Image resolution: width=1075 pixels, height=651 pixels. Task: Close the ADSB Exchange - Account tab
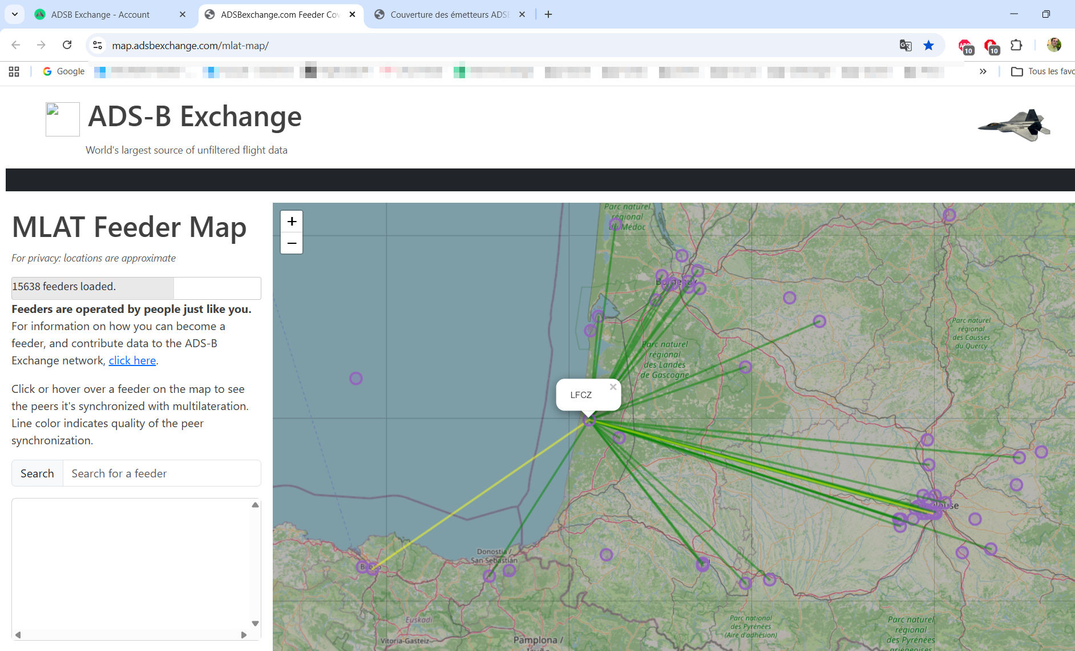click(183, 14)
